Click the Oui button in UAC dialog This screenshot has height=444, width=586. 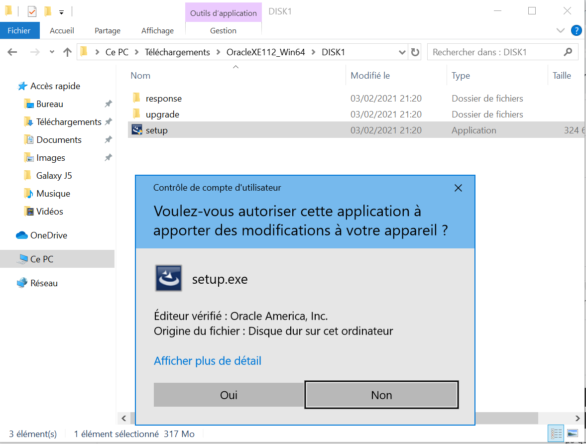[x=229, y=395]
